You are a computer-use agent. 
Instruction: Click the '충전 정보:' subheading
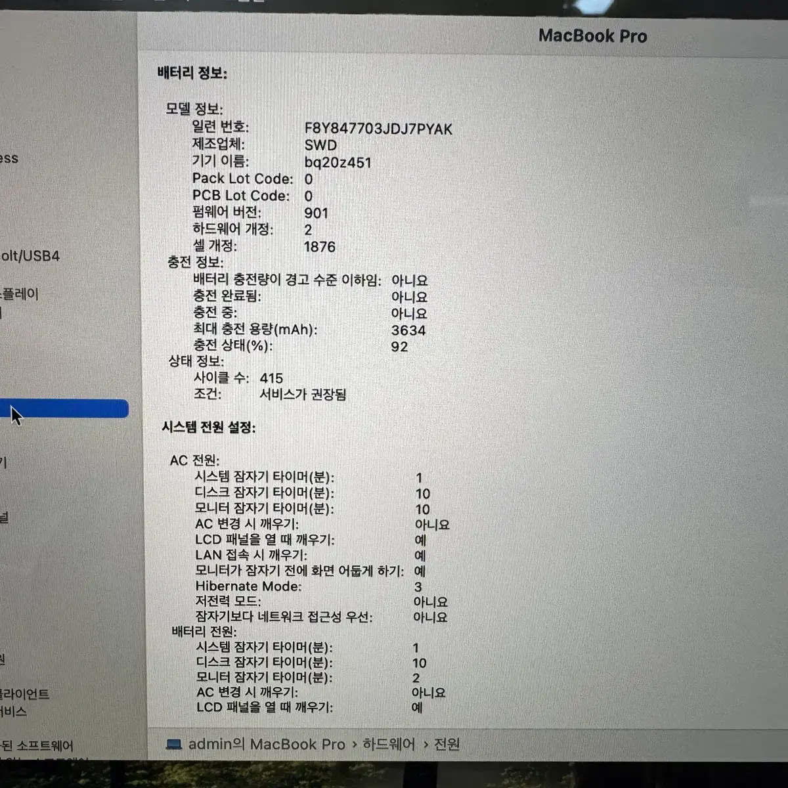pos(195,262)
